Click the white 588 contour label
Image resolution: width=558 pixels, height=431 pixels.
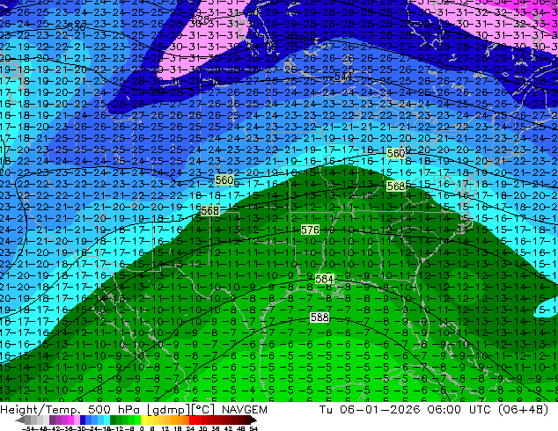[319, 318]
